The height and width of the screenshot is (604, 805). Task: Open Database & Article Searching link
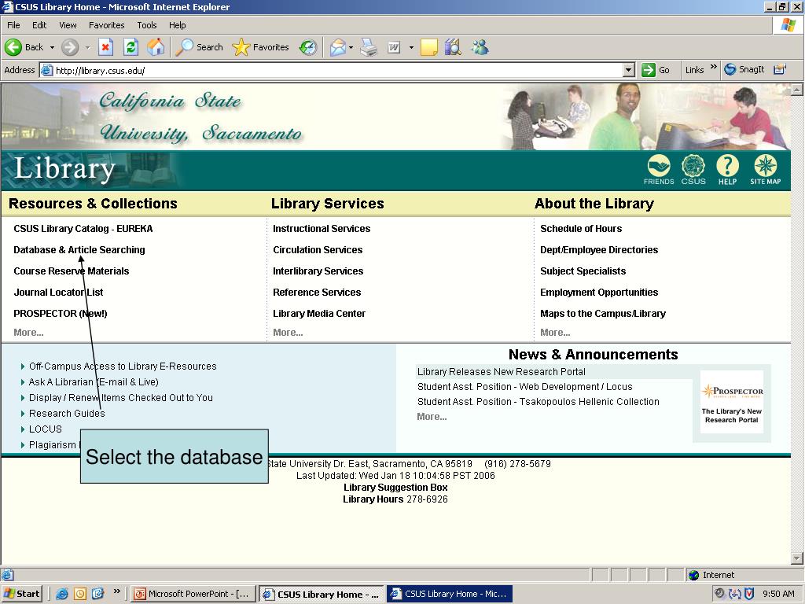point(79,249)
